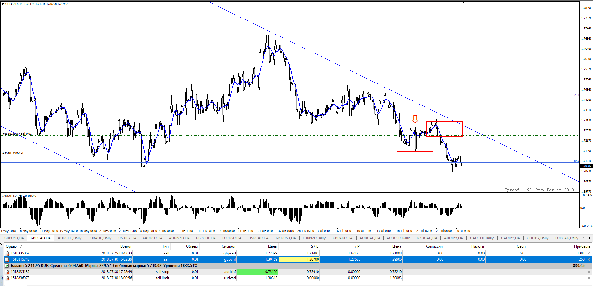Open the XAUUSD,H4 chart tab
Viewport: 593px width, 286px height.
152,238
